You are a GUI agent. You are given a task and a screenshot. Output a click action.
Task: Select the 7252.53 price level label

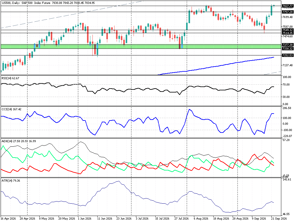pos(288,55)
